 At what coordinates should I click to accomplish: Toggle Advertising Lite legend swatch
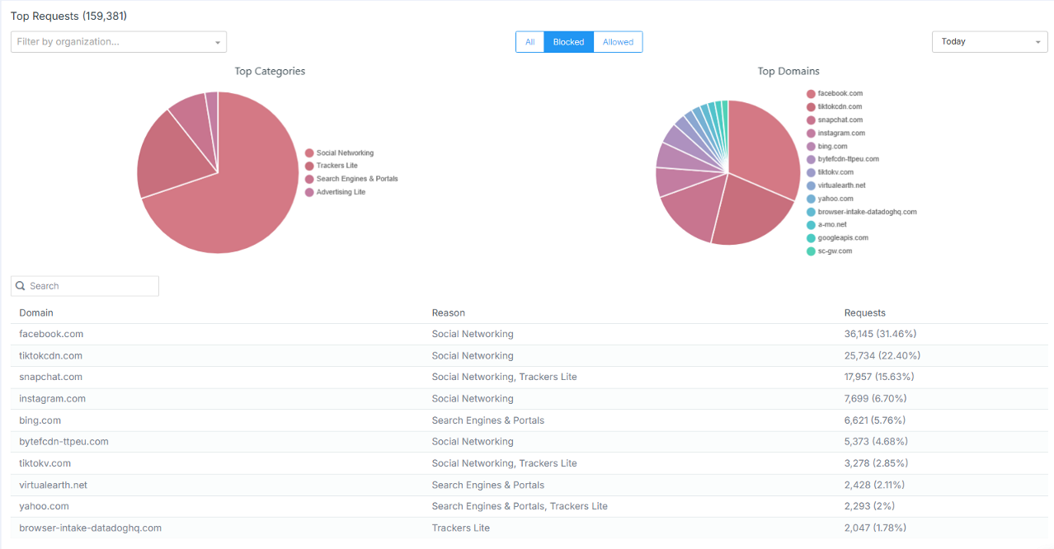(309, 192)
